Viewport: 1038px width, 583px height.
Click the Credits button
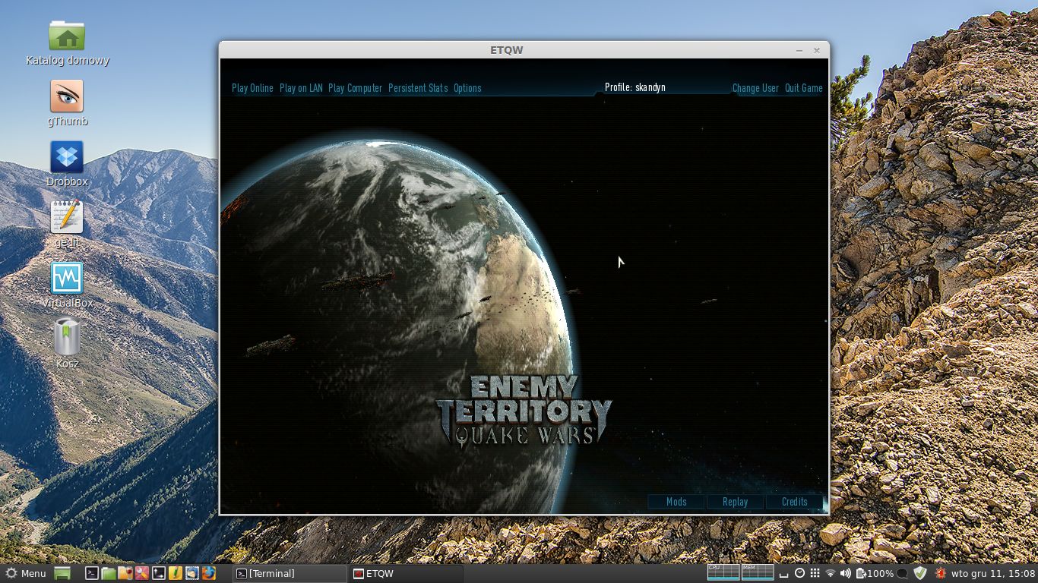794,502
